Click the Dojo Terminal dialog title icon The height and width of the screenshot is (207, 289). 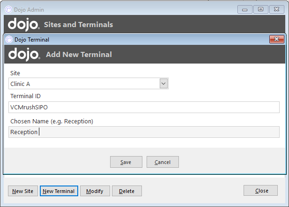pos(9,39)
